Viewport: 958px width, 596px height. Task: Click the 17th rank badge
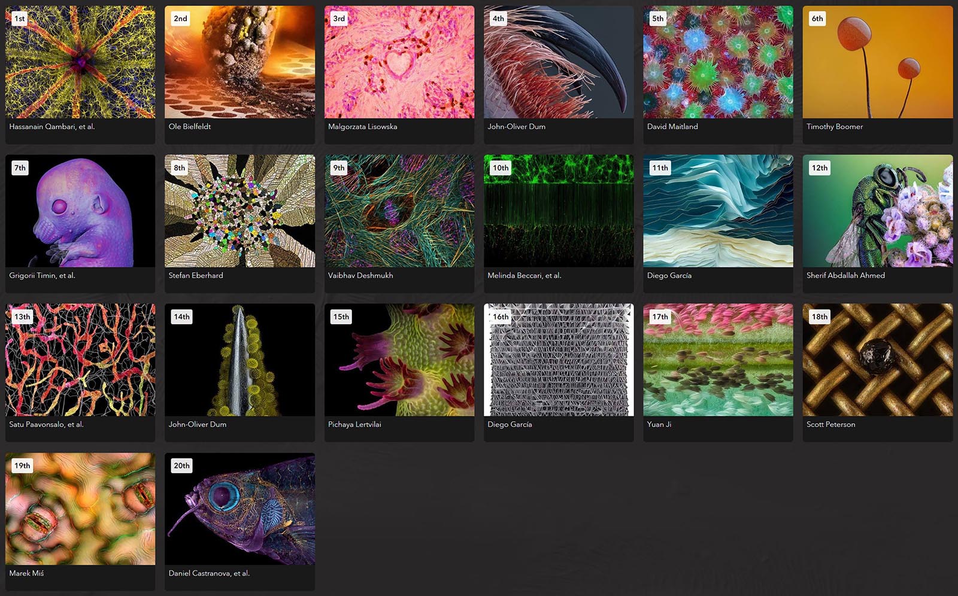(x=660, y=317)
